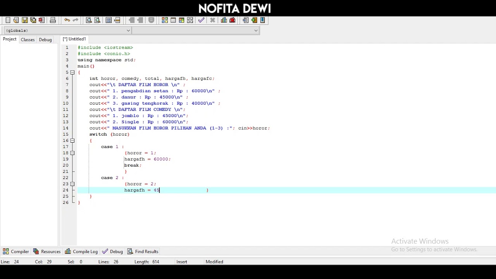Click the 'Modified' status bar entry
This screenshot has height=279, width=496.
(x=214, y=262)
